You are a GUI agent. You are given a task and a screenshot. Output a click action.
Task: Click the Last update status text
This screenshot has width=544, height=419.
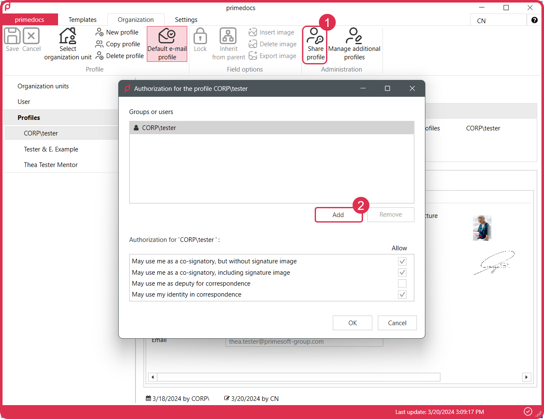(x=440, y=412)
